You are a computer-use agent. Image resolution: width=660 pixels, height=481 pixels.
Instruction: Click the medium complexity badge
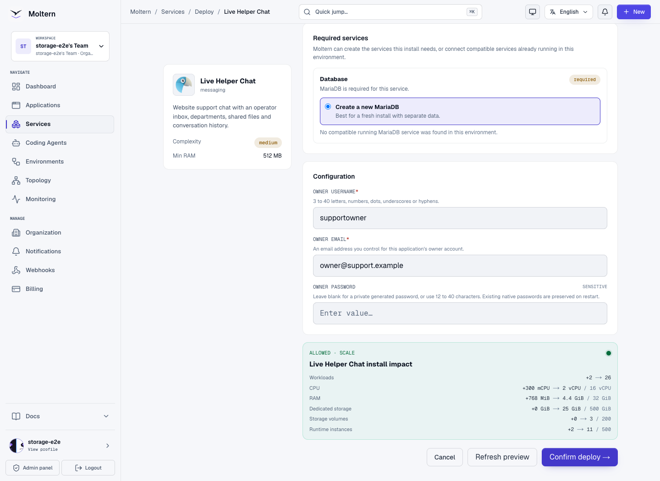point(268,142)
